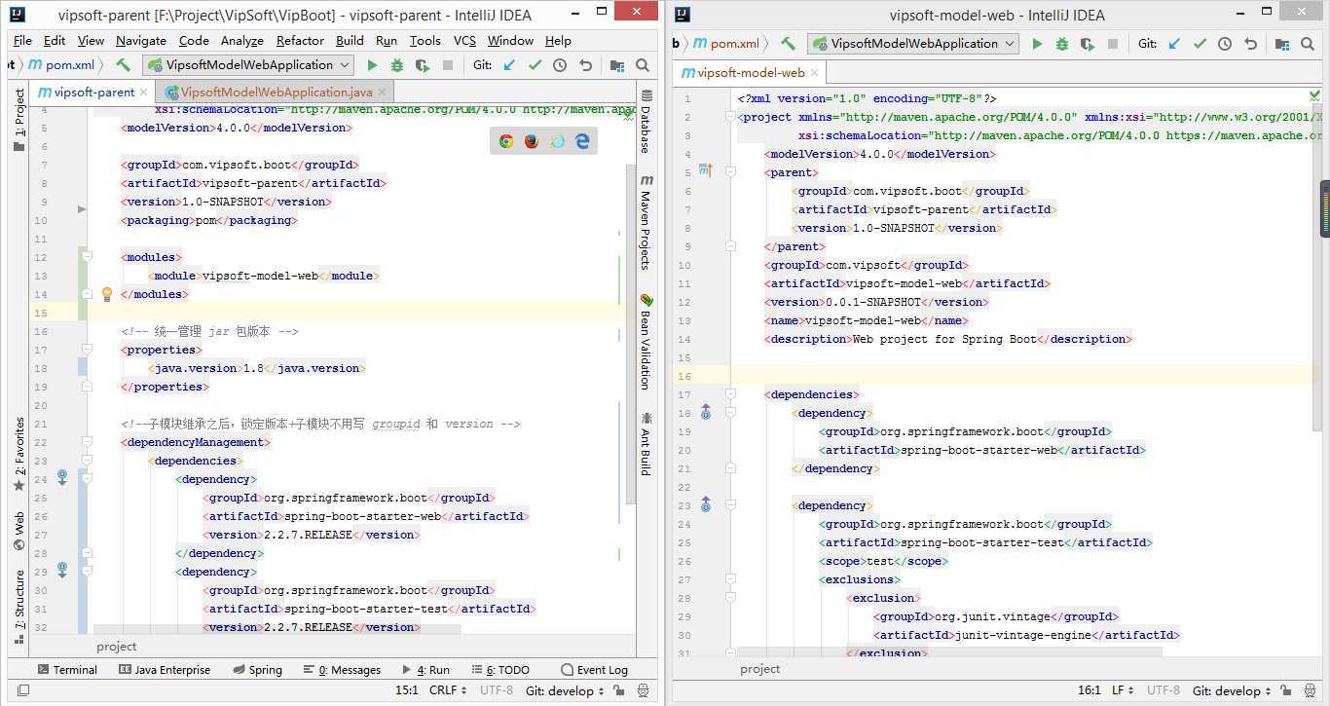
Task: Open in Edge browser icon
Action: pos(582,141)
